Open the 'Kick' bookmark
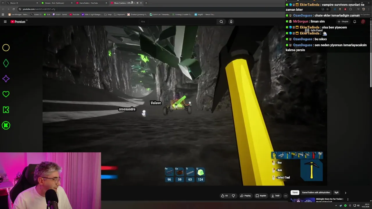Image resolution: width=372 pixels, height=209 pixels. 47,15
